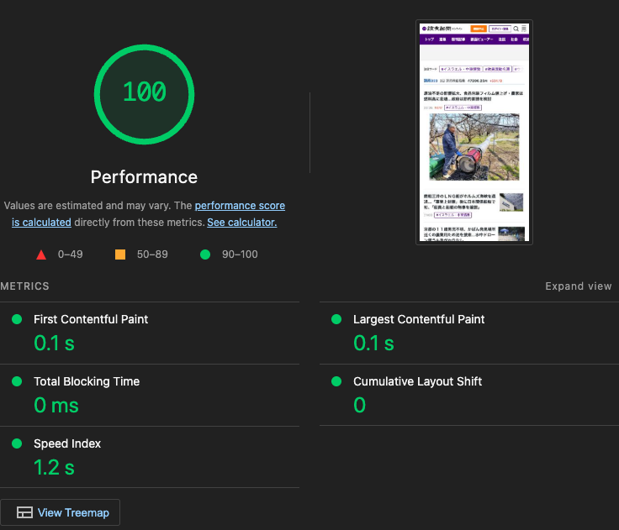
Task: Open the See calculator link
Action: pyautogui.click(x=242, y=223)
